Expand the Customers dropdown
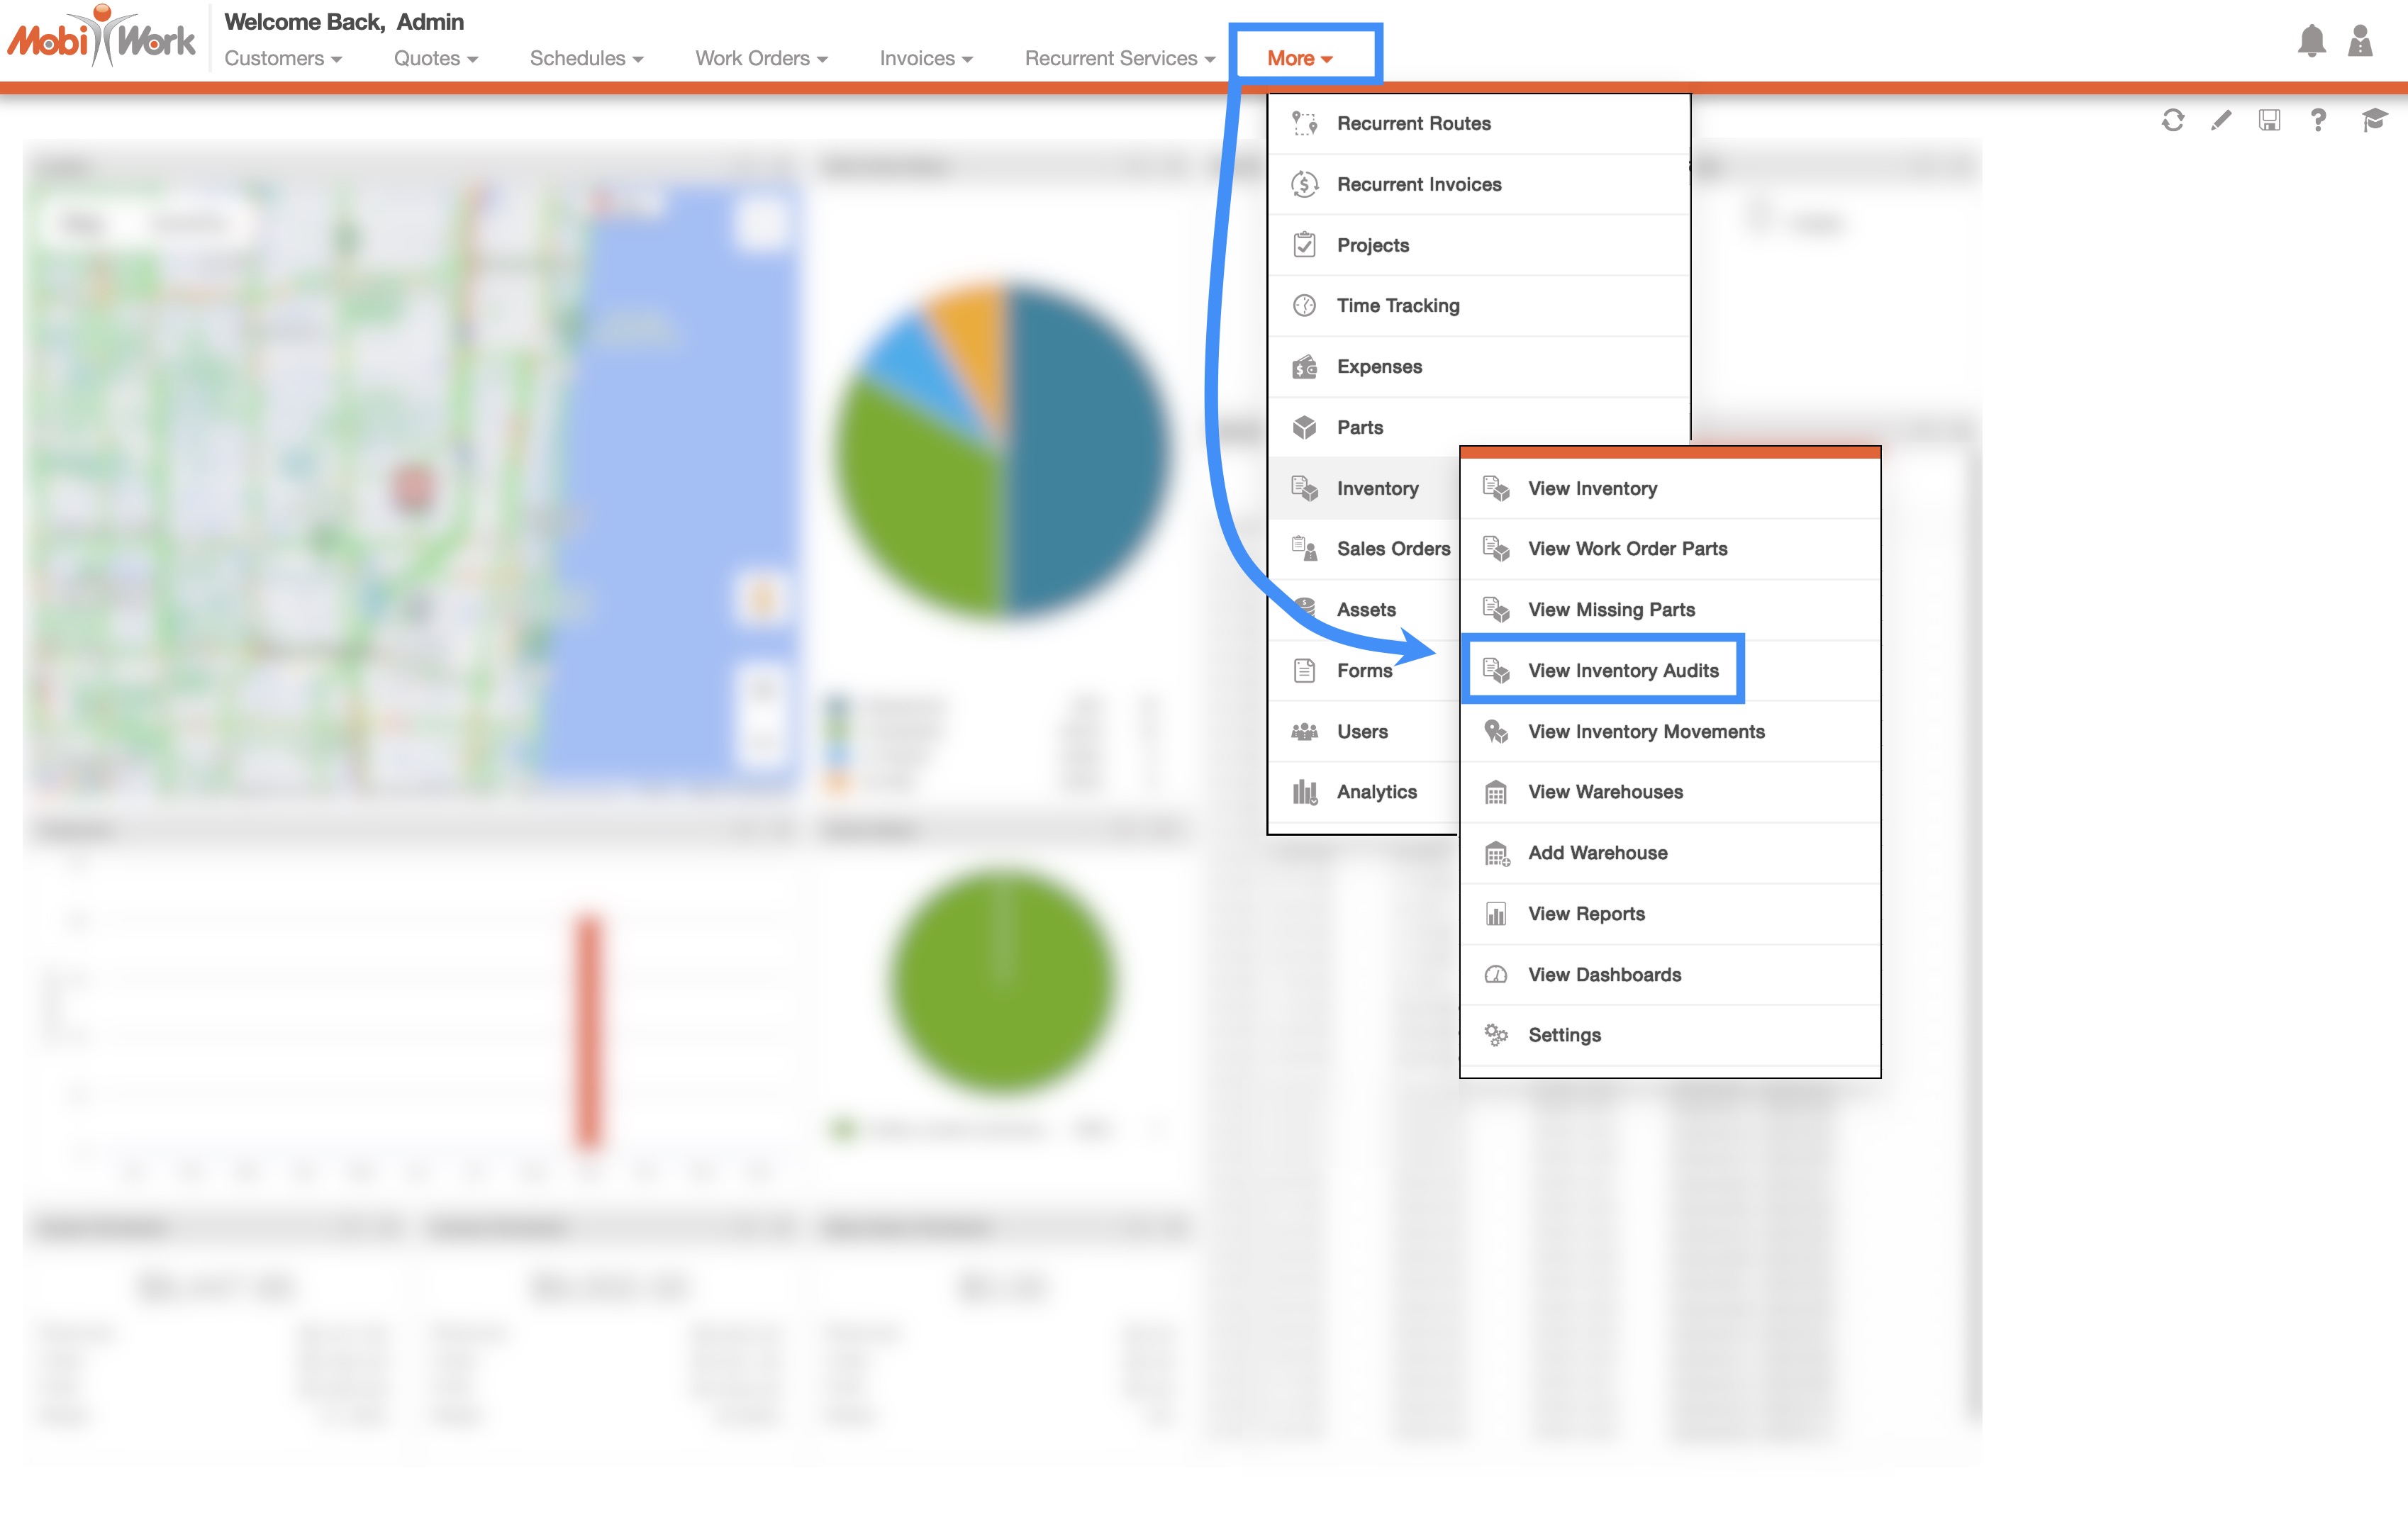Viewport: 2408px width, 1517px height. pyautogui.click(x=283, y=58)
